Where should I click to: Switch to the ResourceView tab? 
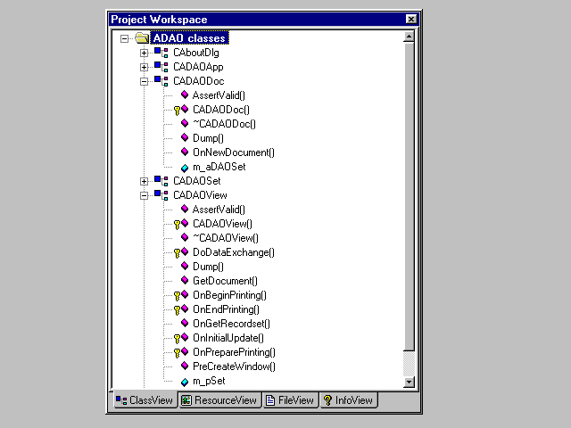click(219, 400)
